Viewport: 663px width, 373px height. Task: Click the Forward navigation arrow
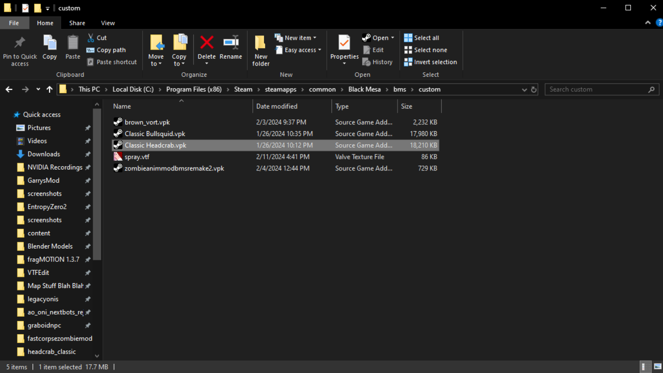[x=25, y=89]
